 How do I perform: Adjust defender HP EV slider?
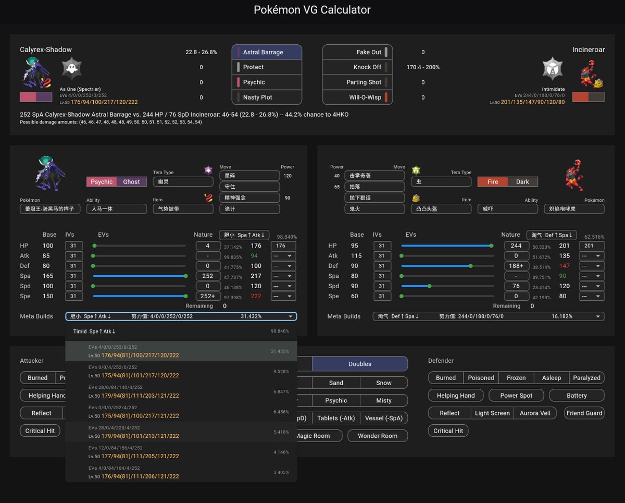446,246
